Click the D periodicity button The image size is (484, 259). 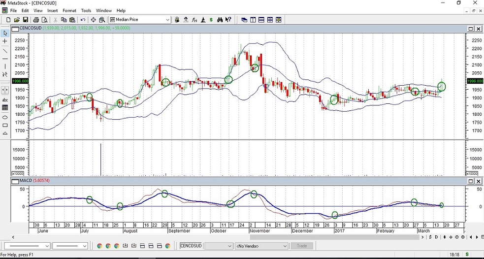(x=436, y=237)
